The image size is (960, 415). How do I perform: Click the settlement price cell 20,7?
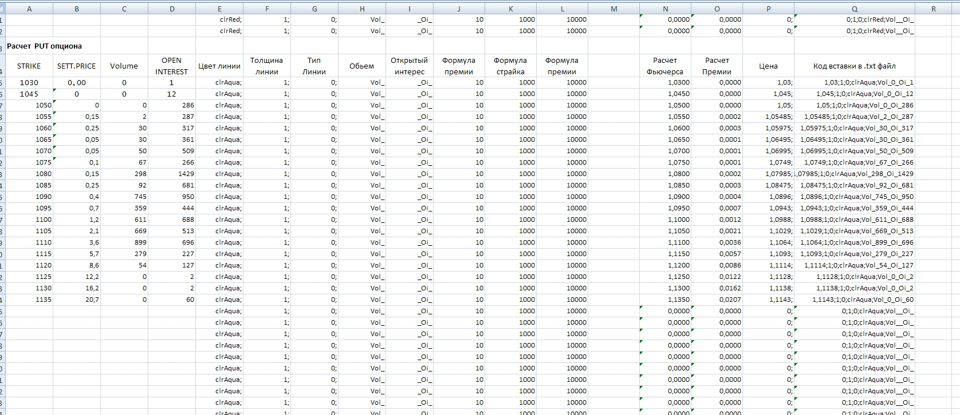(x=77, y=300)
